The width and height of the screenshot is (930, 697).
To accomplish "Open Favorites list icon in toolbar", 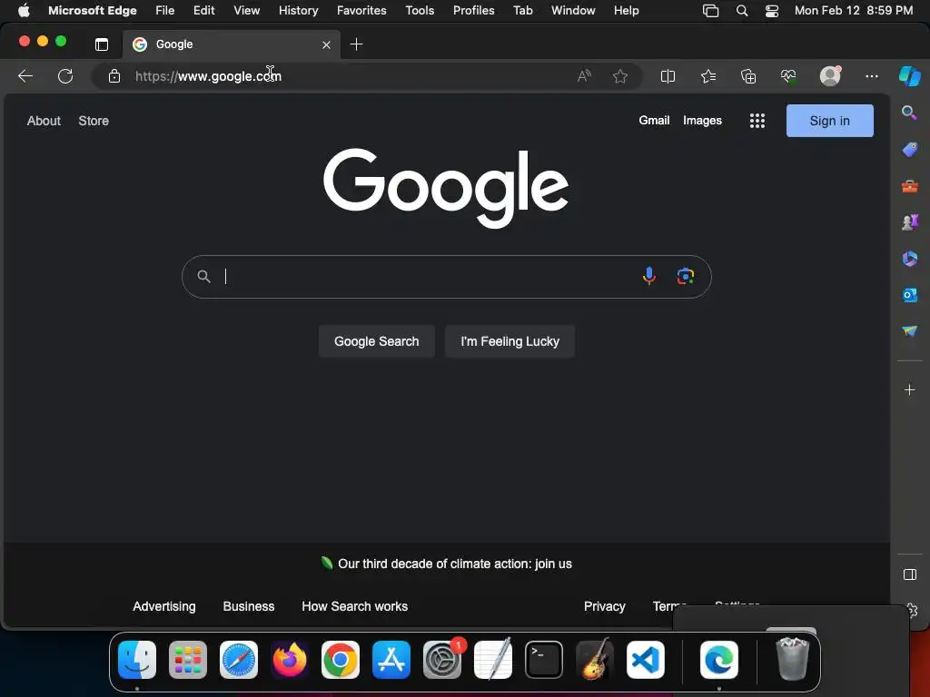I will point(708,76).
